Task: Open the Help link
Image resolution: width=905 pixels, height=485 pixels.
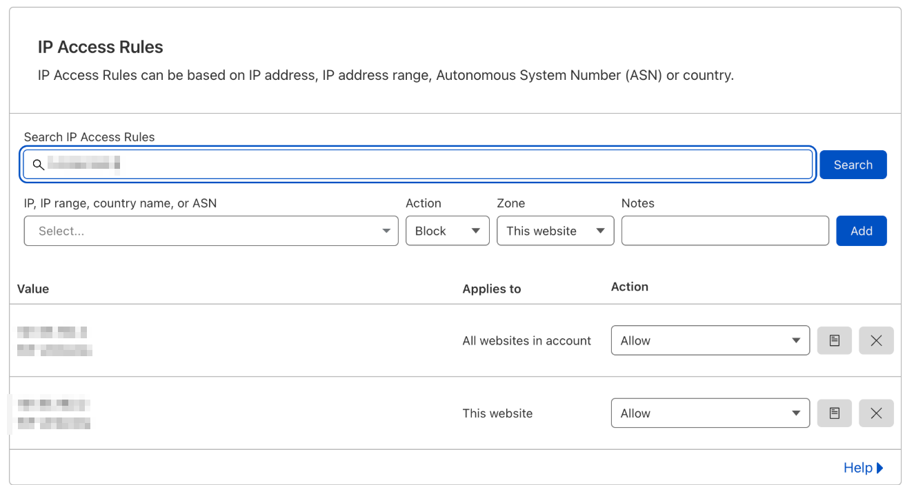Action: tap(858, 468)
